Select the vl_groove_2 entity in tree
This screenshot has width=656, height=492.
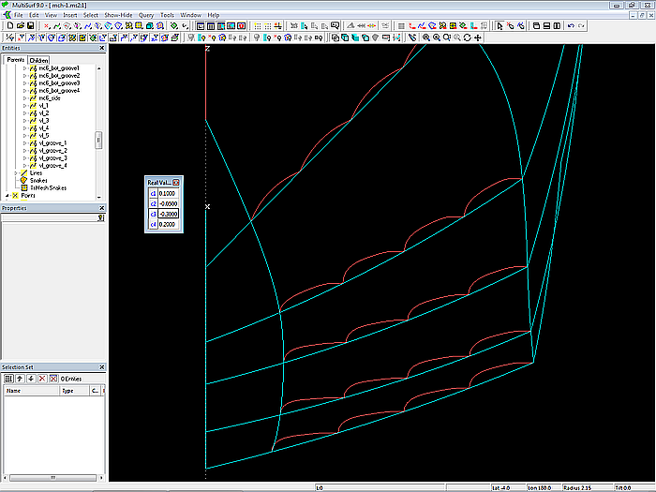[52, 151]
